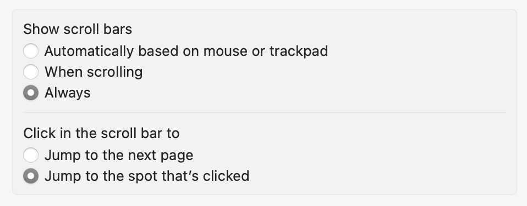Make scroll bar clicks jump to clicked spot

pyautogui.click(x=31, y=176)
